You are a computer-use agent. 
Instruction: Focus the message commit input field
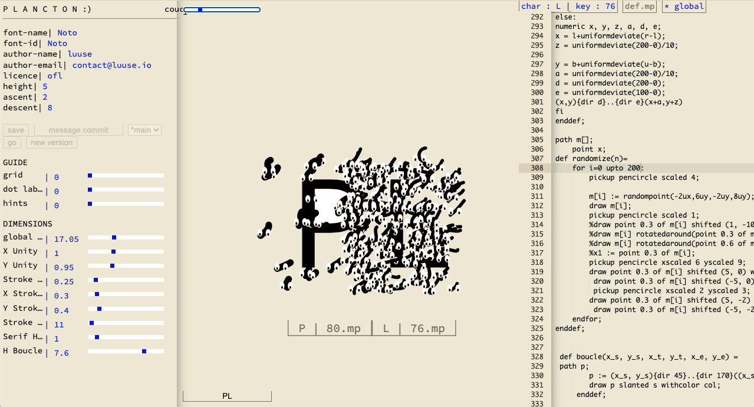click(x=78, y=130)
